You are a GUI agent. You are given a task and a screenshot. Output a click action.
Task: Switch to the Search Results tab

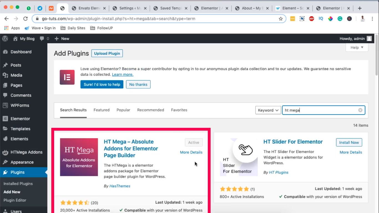73,110
